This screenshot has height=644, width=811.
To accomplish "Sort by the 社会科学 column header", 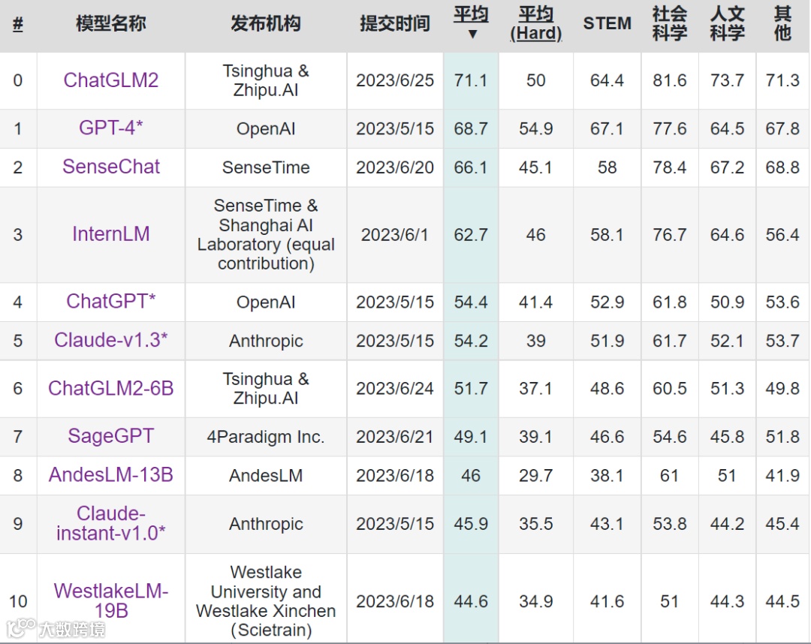I will [670, 24].
